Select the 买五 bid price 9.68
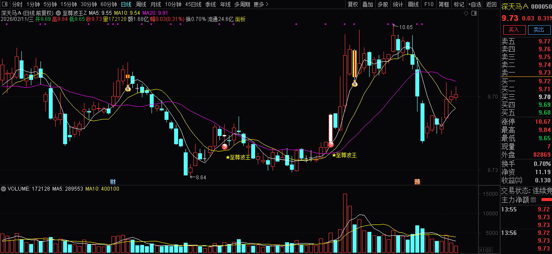Screen dimensions: 552x254 (x=545, y=112)
